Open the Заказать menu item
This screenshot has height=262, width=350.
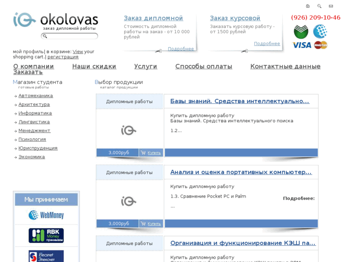pyautogui.click(x=28, y=72)
